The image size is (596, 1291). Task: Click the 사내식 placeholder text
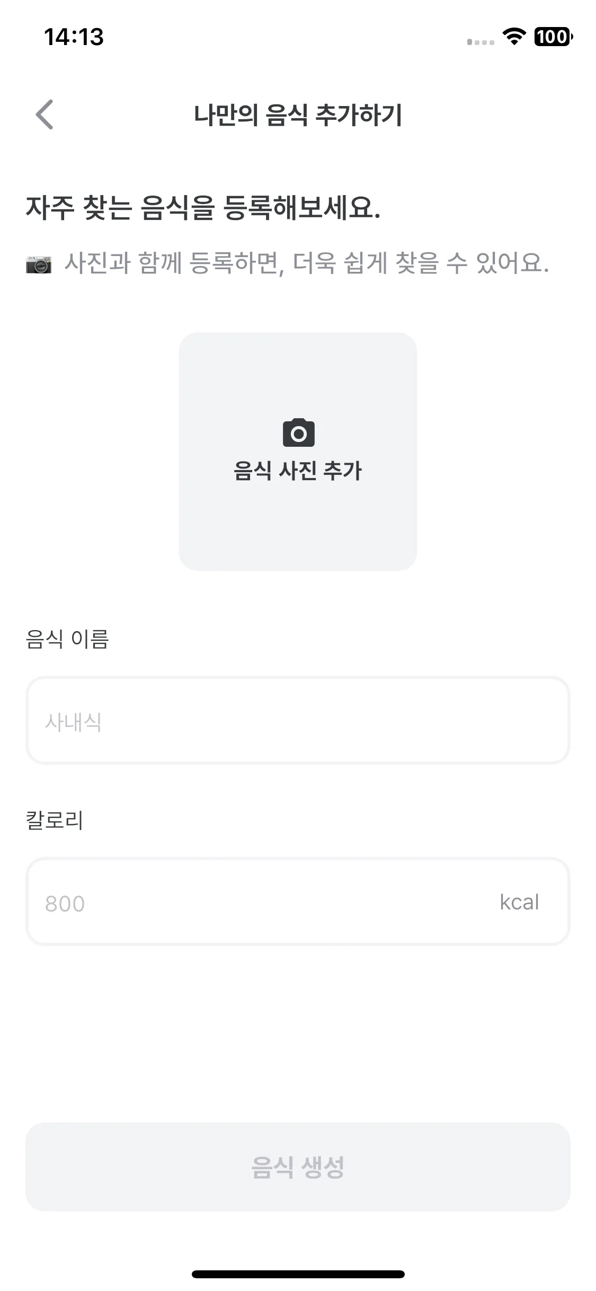click(73, 722)
